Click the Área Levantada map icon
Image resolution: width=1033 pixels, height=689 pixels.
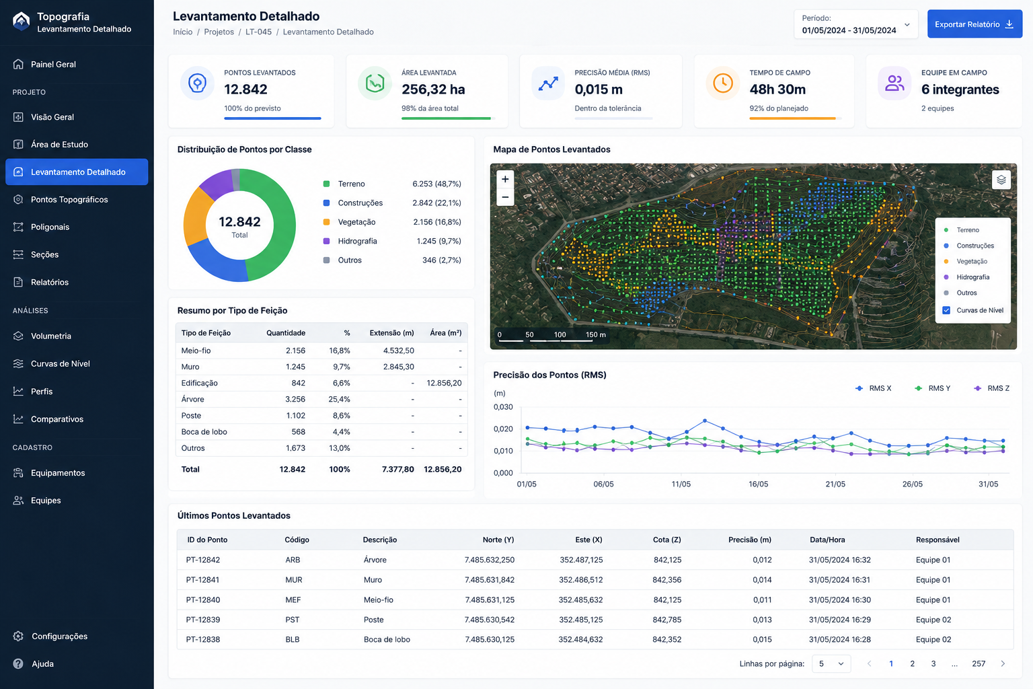point(375,83)
